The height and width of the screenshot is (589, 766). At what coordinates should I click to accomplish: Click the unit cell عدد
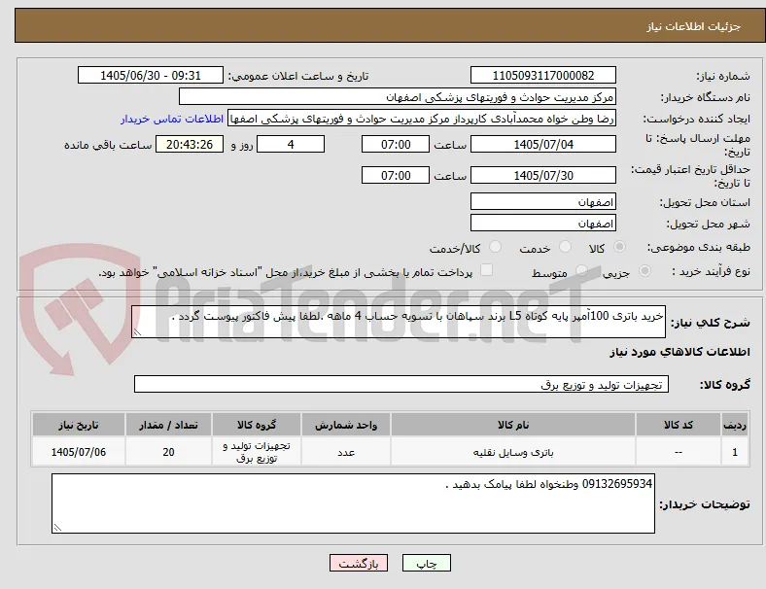click(x=346, y=452)
